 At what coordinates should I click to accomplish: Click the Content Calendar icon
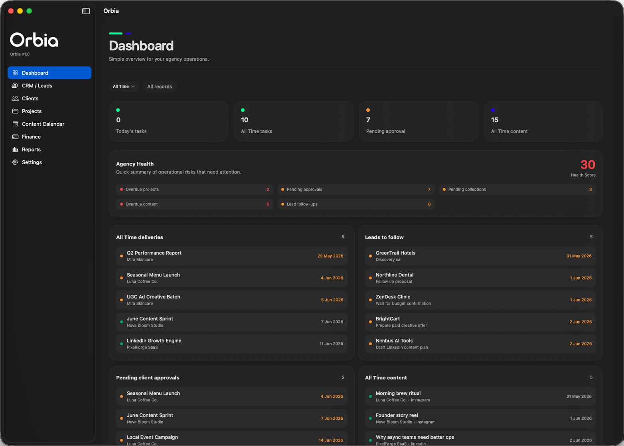tap(15, 124)
